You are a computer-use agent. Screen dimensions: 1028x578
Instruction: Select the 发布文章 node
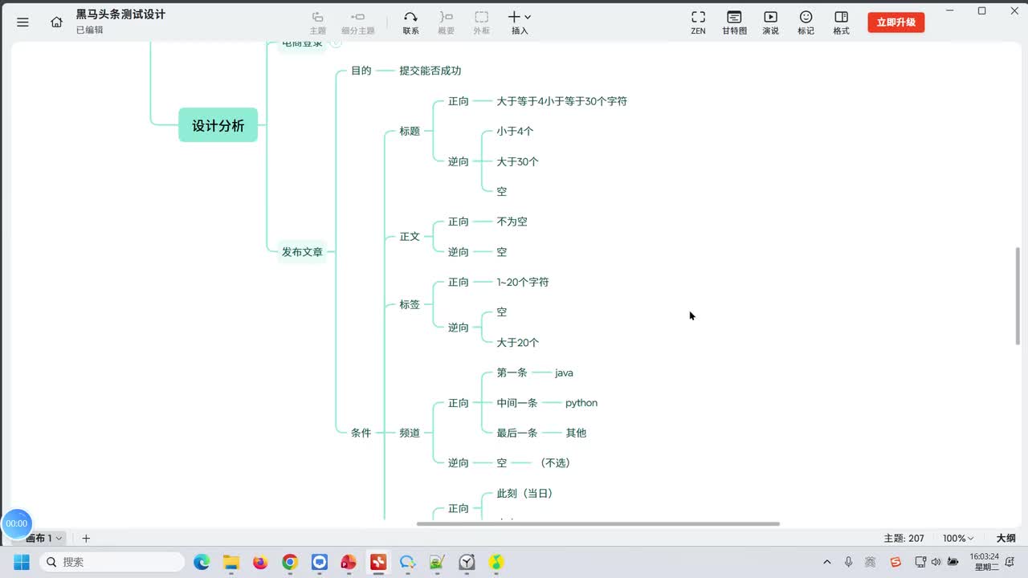pyautogui.click(x=302, y=252)
